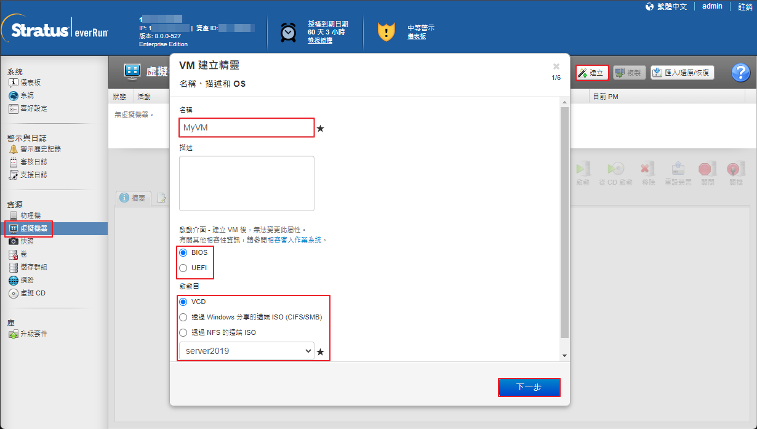Select the UEFI boot interface
Screen dimensions: 757x429
pyautogui.click(x=183, y=268)
